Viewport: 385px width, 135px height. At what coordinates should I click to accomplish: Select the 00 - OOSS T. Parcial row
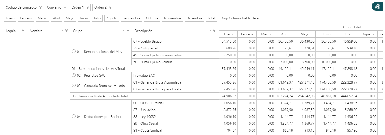[x=175, y=103]
